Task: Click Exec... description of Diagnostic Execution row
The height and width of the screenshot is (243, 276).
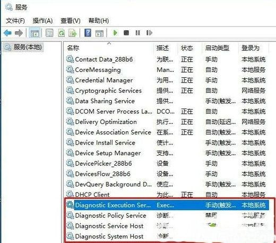Action: (x=166, y=205)
